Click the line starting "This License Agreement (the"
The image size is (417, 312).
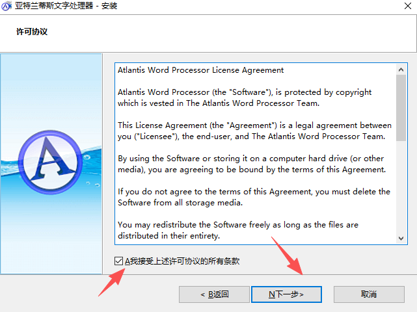click(254, 125)
